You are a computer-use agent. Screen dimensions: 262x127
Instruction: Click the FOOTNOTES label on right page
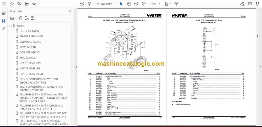pyautogui.click(x=177, y=102)
